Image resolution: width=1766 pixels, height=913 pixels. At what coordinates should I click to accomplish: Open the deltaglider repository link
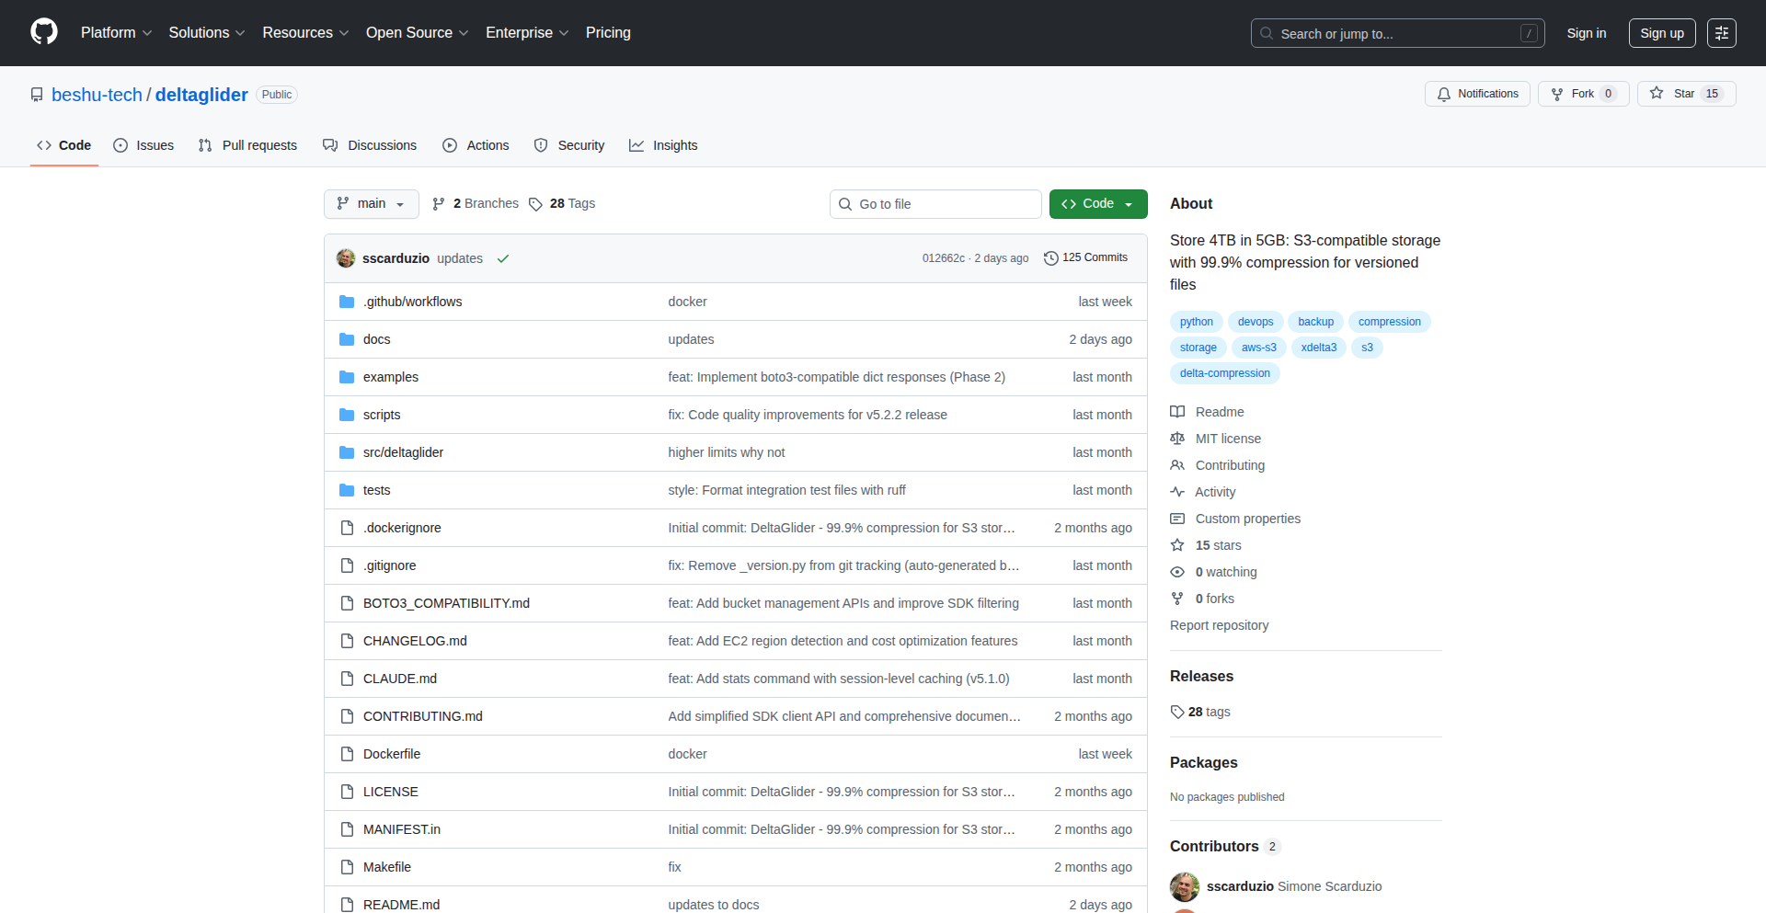pos(201,95)
